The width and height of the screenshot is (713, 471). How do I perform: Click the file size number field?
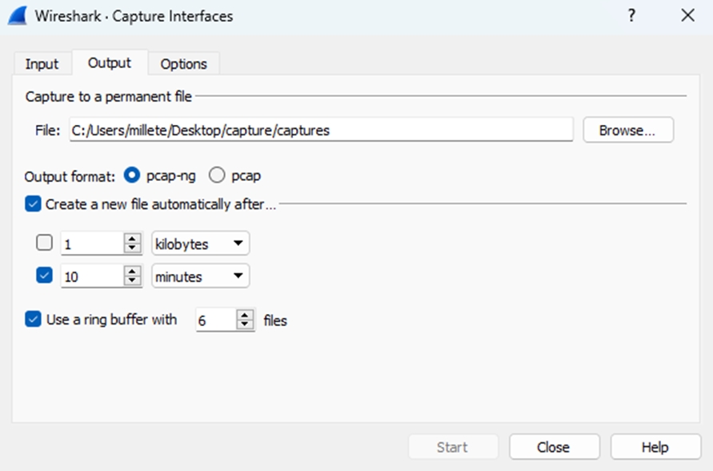point(92,244)
